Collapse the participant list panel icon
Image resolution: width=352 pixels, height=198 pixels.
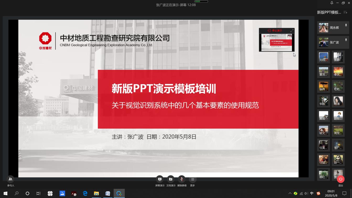click(x=345, y=12)
